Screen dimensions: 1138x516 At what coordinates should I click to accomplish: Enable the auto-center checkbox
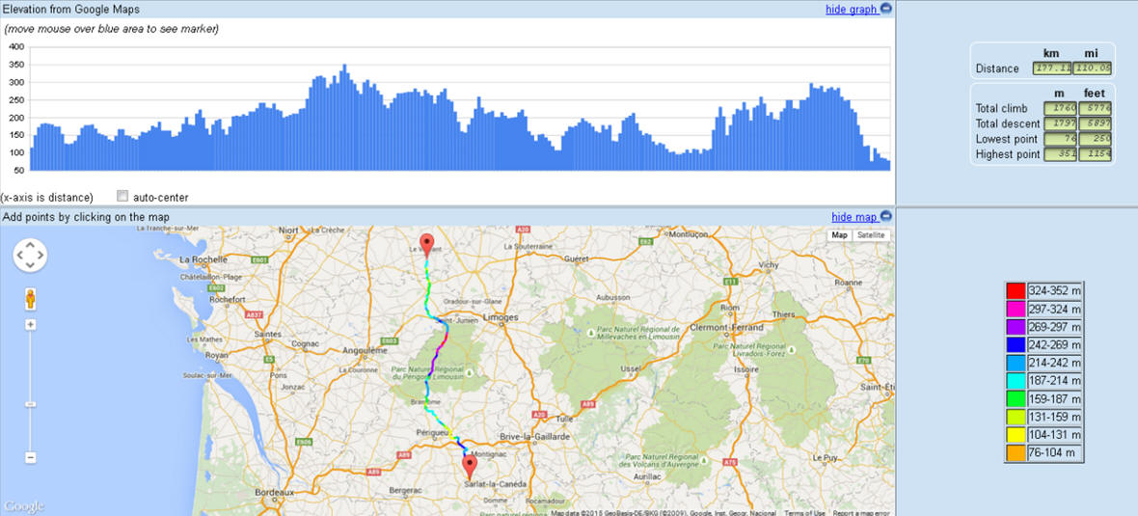pyautogui.click(x=122, y=196)
